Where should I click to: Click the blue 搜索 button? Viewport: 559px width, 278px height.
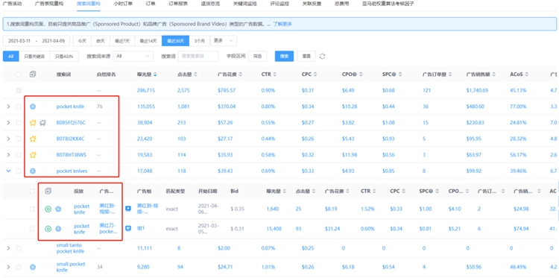click(x=284, y=57)
